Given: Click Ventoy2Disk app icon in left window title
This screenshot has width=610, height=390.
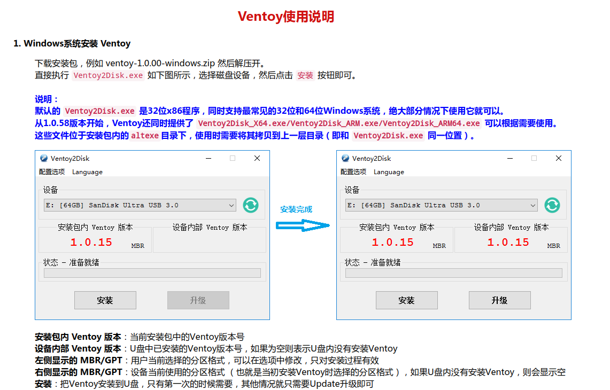Looking at the screenshot, I should tap(44, 158).
